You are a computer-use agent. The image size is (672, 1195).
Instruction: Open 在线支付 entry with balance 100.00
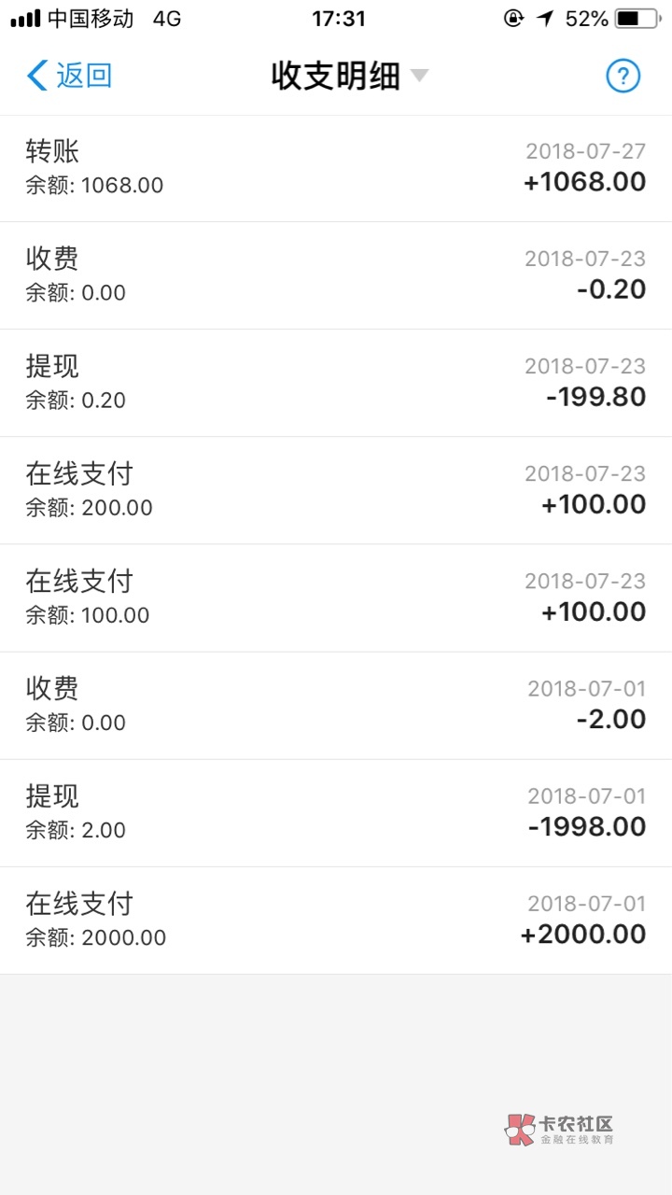coord(336,597)
